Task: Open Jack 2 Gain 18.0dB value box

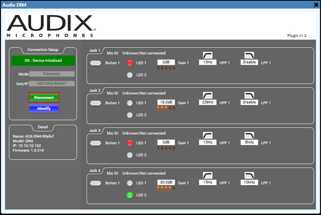Action: tap(166, 102)
